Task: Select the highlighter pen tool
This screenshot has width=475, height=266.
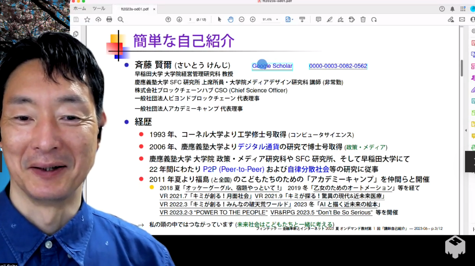Action: [329, 20]
